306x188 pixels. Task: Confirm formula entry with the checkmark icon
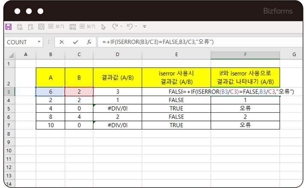[75, 42]
